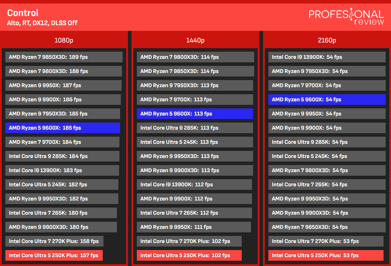
Task: Select the Ryzen 7 9850X3D 189 fps bar
Action: pos(64,57)
